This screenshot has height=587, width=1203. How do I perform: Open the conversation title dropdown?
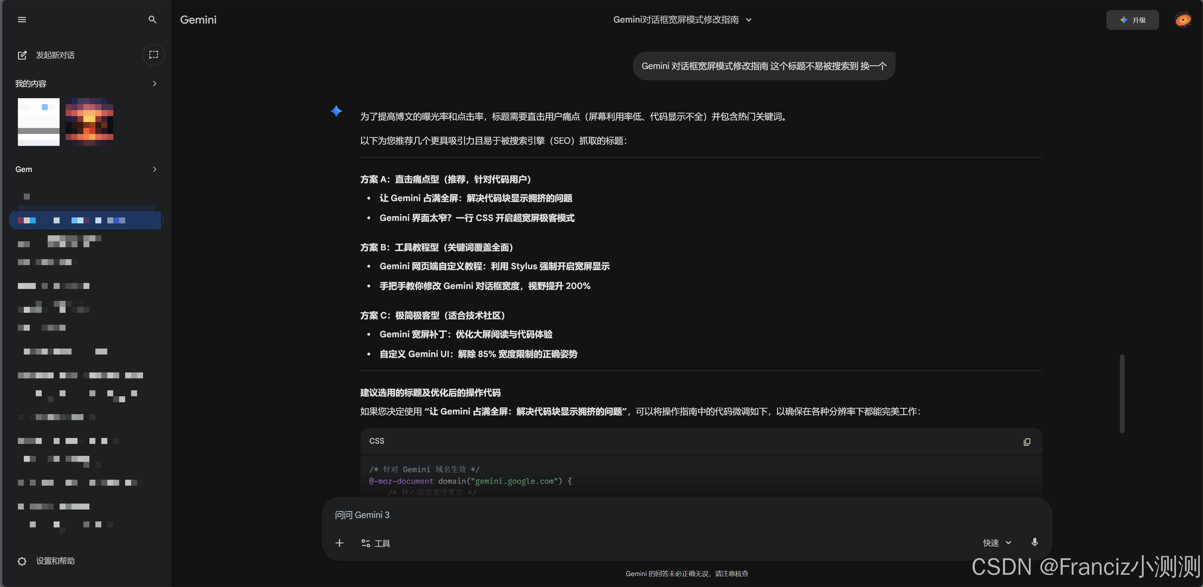748,20
